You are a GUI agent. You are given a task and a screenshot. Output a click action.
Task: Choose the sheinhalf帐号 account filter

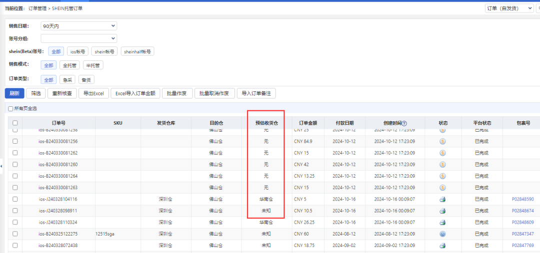137,51
